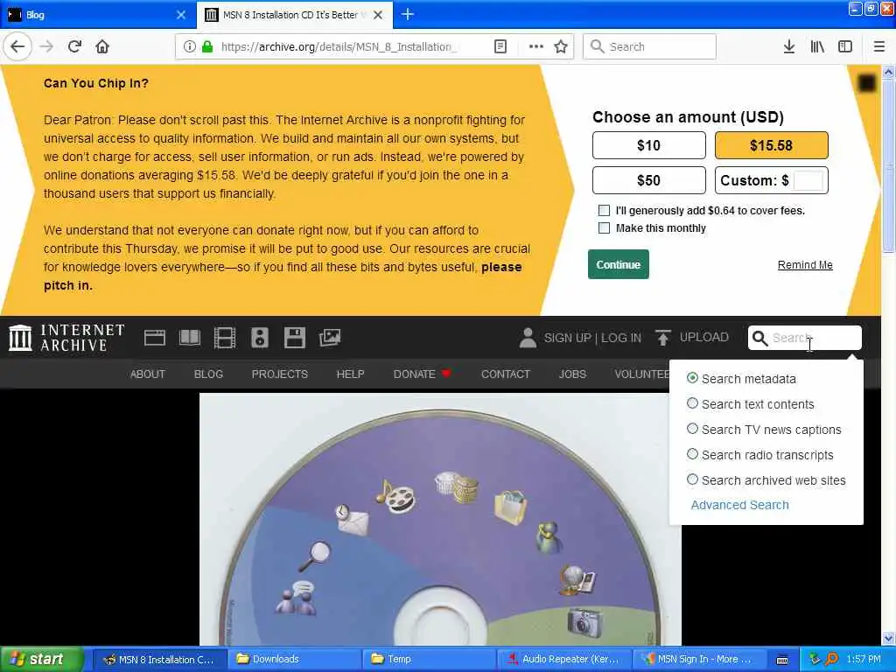Open the CONTACT menu item
This screenshot has height=672, width=896.
506,374
